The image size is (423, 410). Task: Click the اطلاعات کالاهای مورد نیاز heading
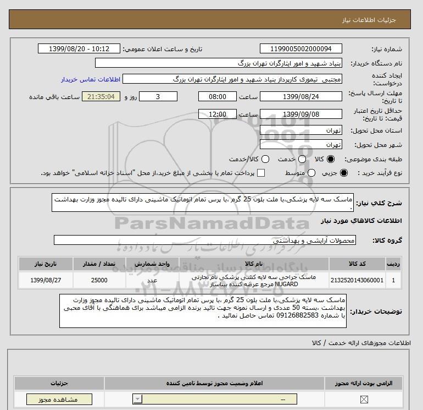(361, 221)
